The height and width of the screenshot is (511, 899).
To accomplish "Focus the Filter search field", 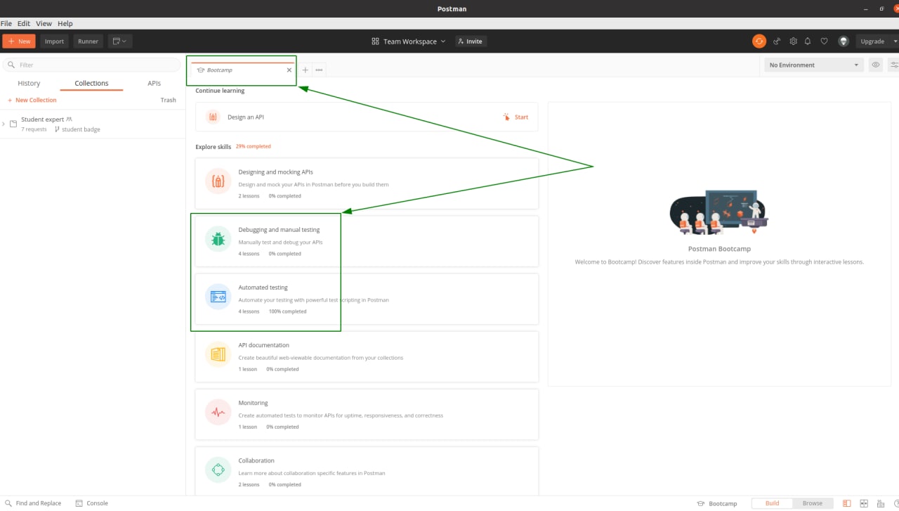I will 91,65.
